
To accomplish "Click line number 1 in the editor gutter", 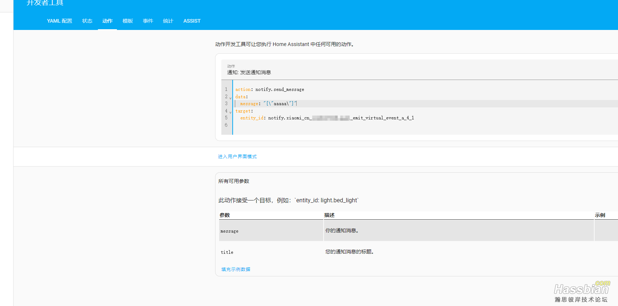I will (x=226, y=89).
